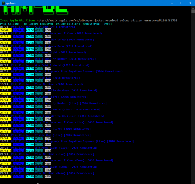Click track 18/24 Inside Out (Live)

click(x=46, y=135)
